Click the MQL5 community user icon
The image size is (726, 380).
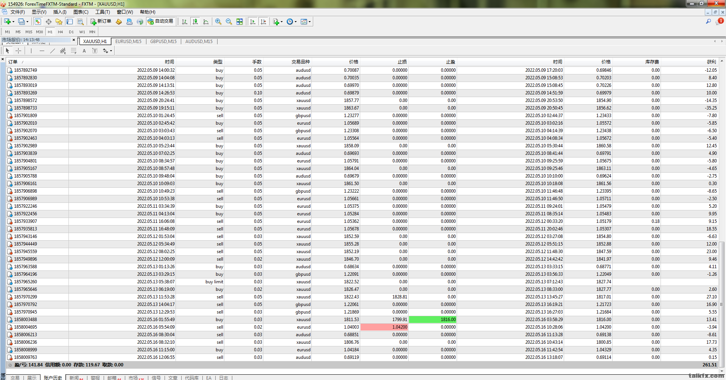pos(129,22)
